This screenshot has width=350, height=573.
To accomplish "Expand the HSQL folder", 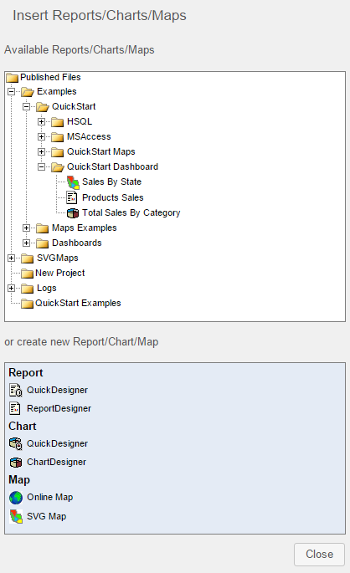I will pyautogui.click(x=41, y=121).
